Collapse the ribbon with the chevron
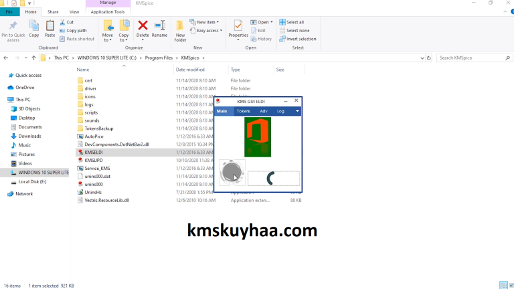This screenshot has width=514, height=289. tap(505, 12)
